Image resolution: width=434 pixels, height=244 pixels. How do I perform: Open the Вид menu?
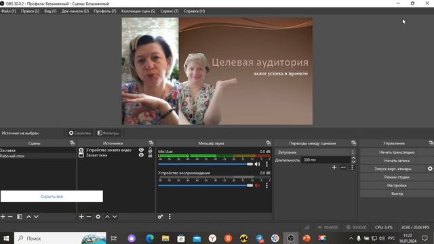50,11
